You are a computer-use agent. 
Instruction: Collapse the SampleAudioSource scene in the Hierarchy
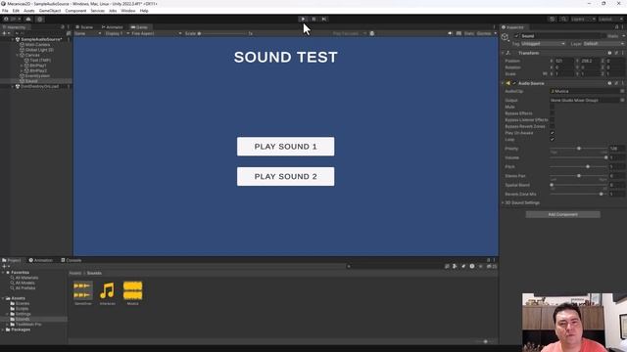[13, 39]
